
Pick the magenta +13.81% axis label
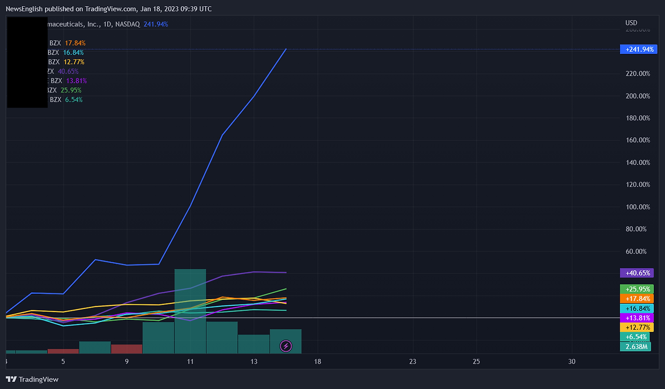[636, 318]
